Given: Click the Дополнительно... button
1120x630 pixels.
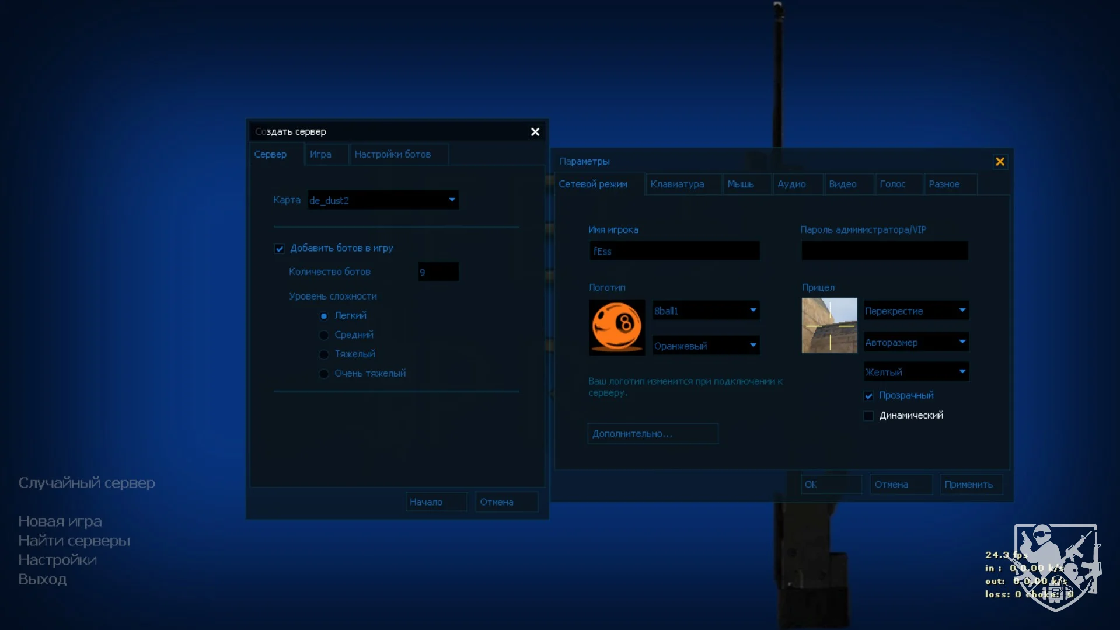Looking at the screenshot, I should tap(652, 434).
